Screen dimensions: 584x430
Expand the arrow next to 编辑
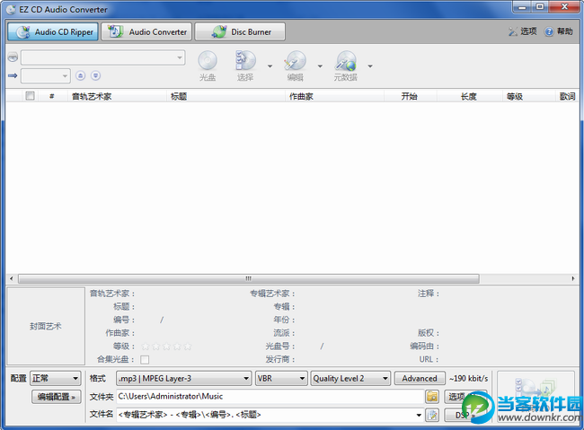[320, 66]
